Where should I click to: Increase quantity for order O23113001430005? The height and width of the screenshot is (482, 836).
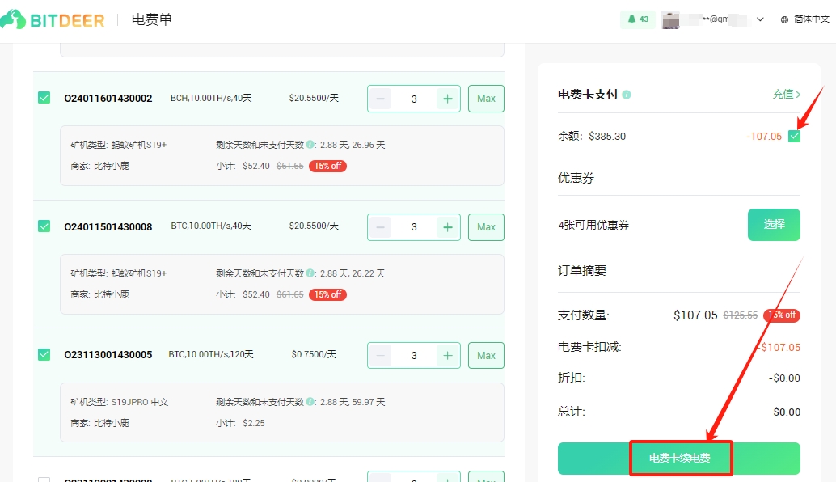(x=448, y=356)
